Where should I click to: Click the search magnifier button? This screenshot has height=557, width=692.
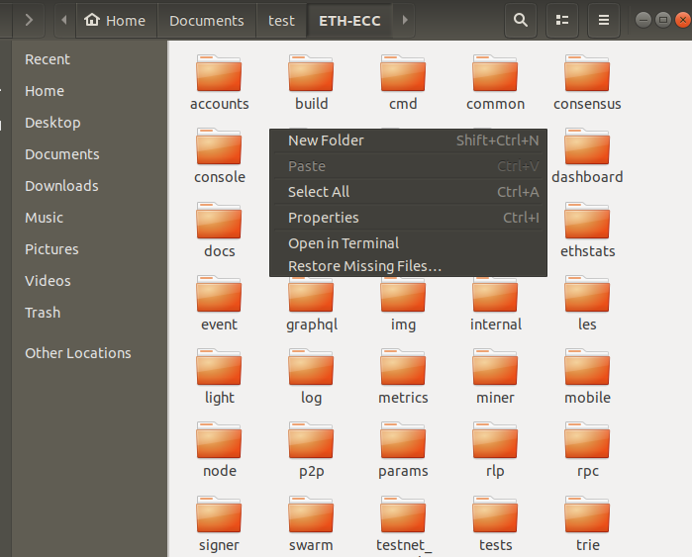521,21
